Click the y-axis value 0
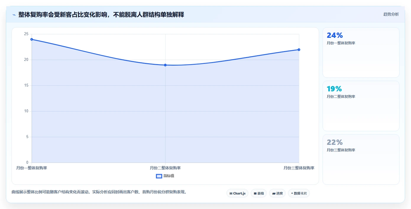The image size is (411, 209). [27, 163]
